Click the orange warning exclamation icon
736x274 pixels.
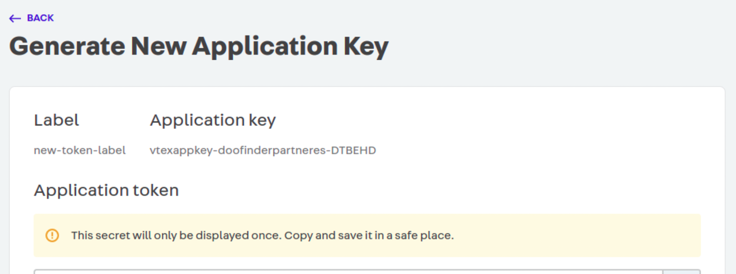pyautogui.click(x=52, y=235)
